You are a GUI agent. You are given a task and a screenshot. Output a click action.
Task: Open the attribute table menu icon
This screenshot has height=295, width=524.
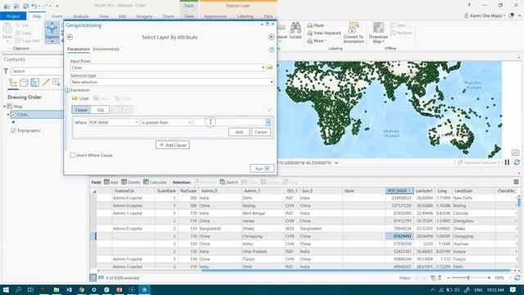516,182
